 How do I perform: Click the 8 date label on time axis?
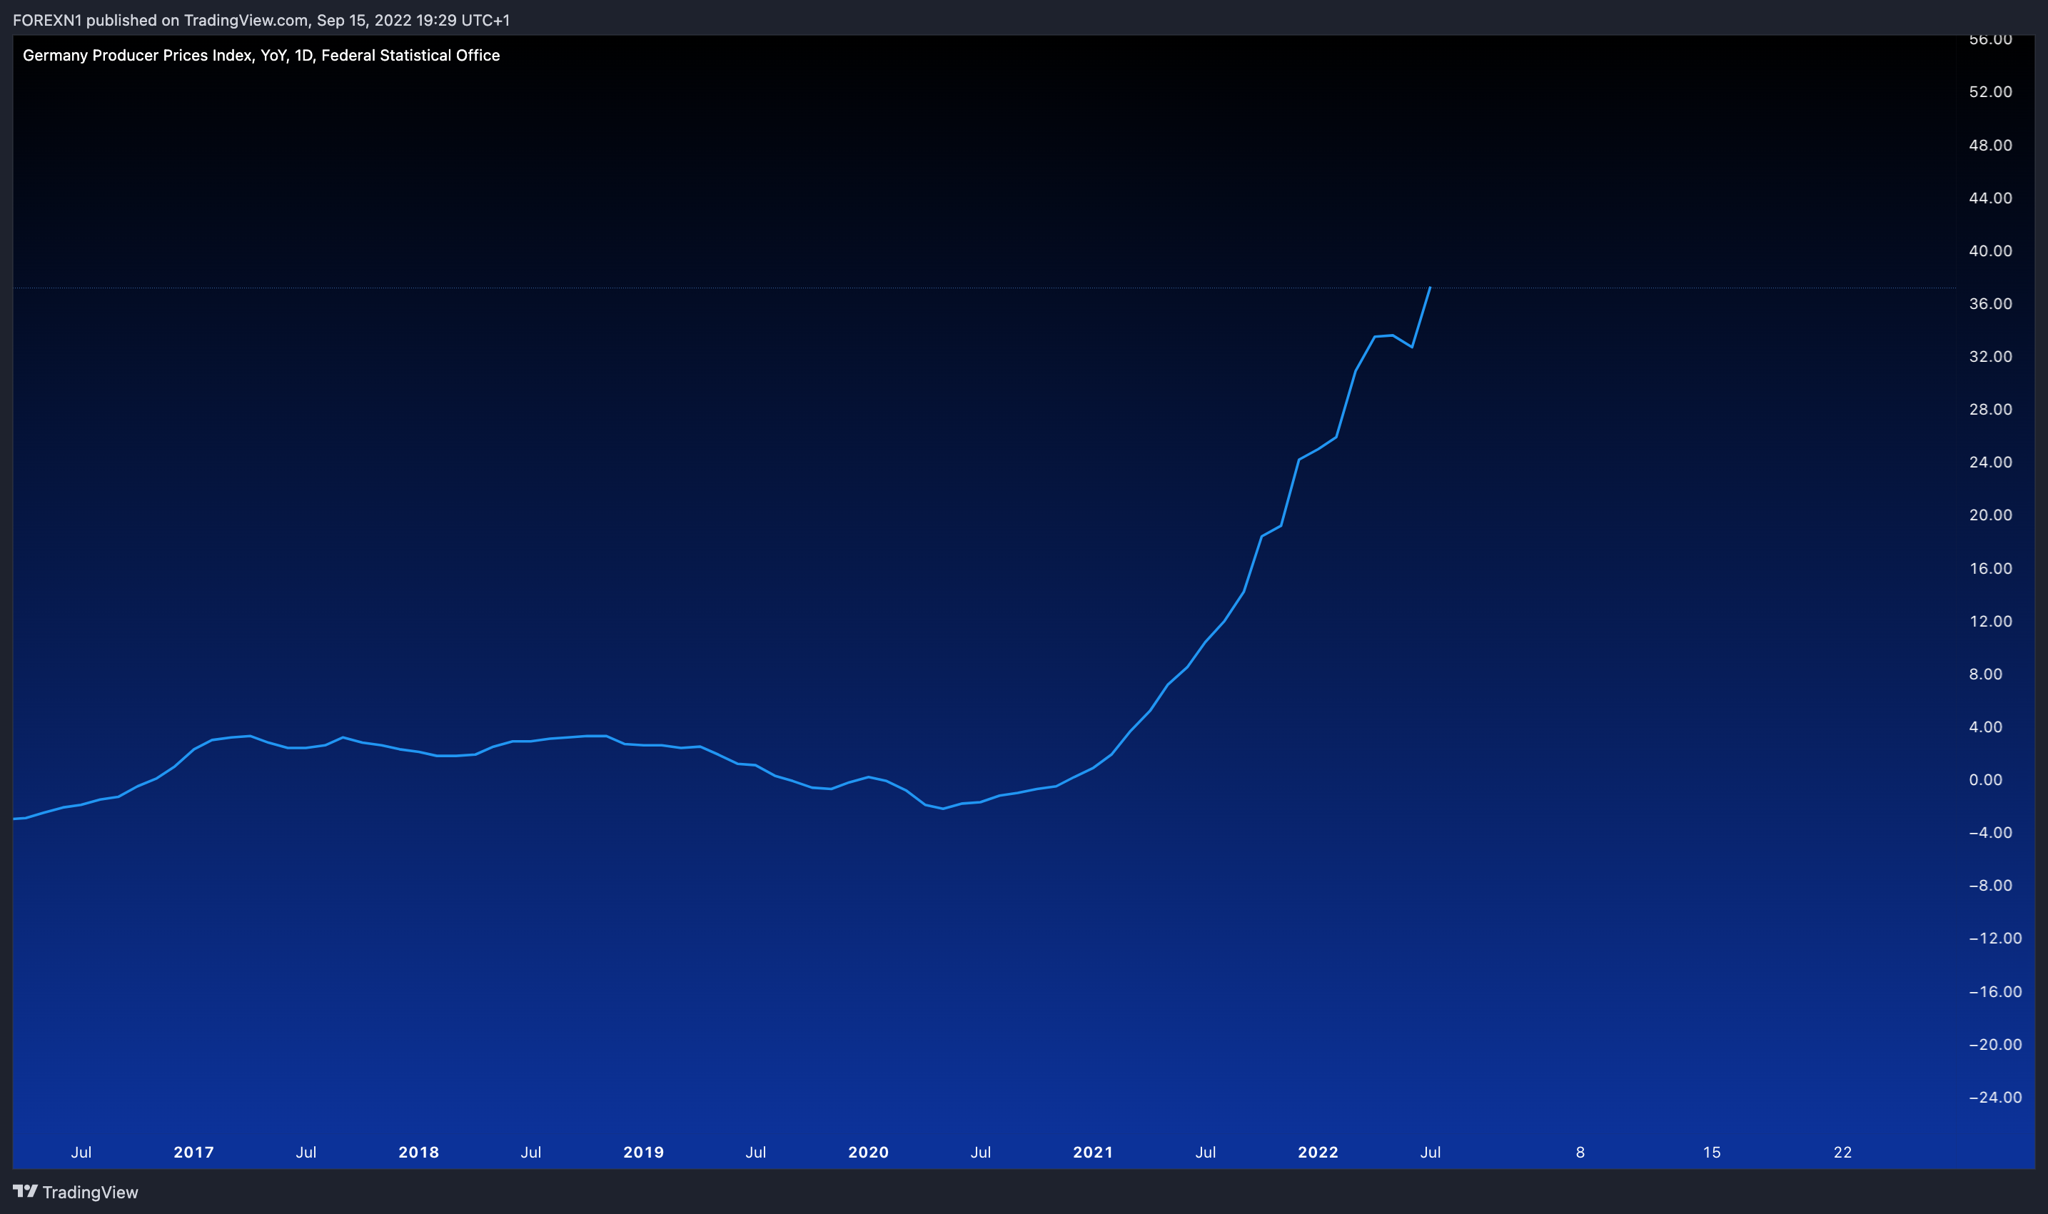tap(1580, 1152)
